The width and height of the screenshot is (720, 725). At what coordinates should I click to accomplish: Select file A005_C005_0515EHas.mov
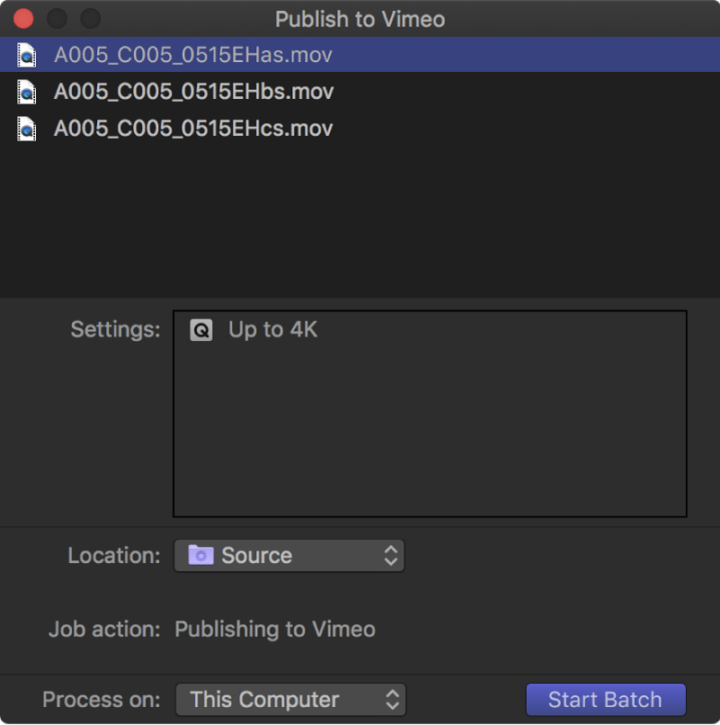pos(360,55)
